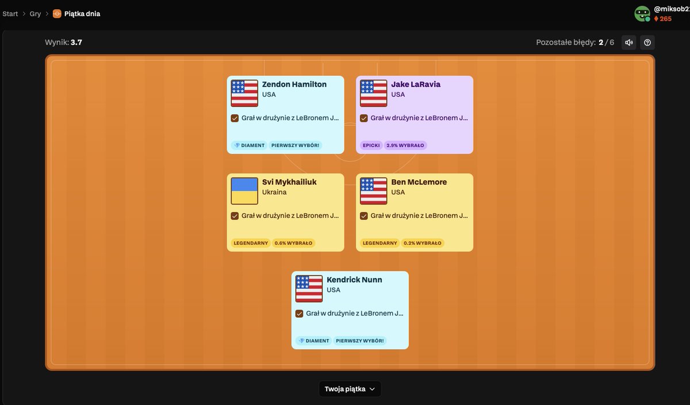Click the Wynik: 3.7 score text

tap(63, 43)
